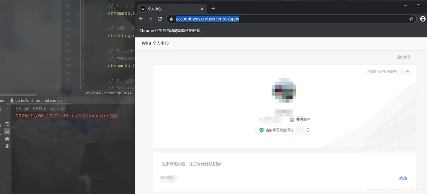
Task: Click the print icon in the run console
Action: pos(7,139)
